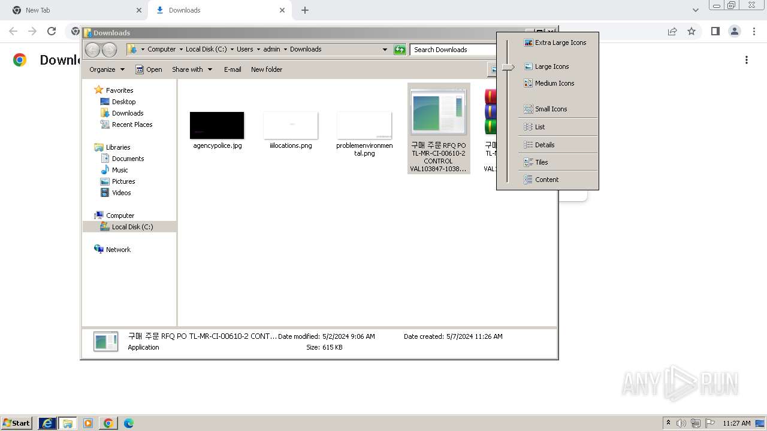Select Network in navigation pane

pyautogui.click(x=112, y=250)
